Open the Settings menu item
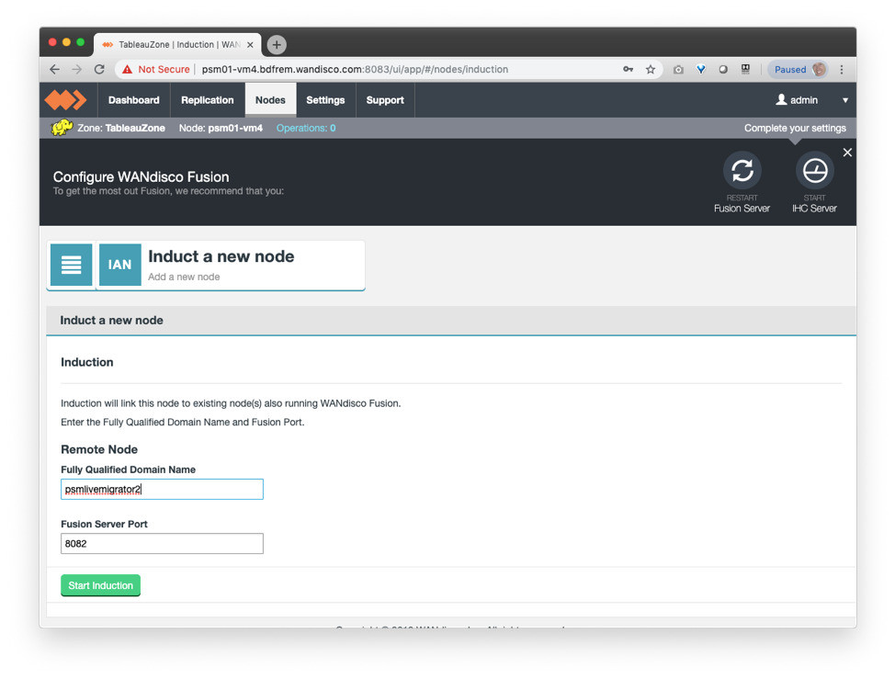 pos(325,100)
